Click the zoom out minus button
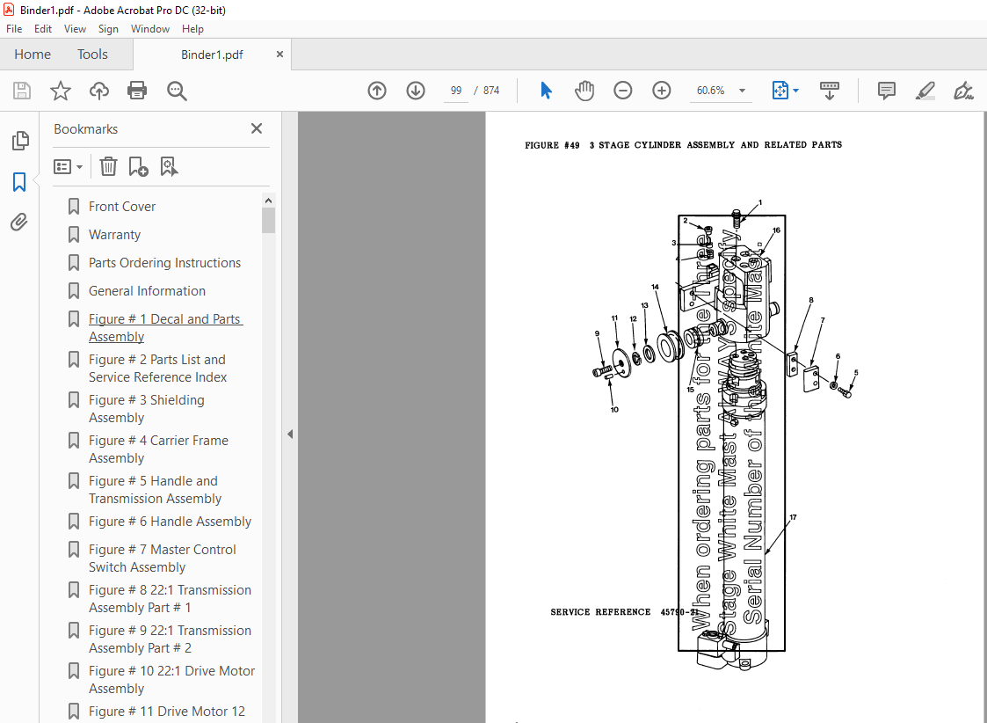 [x=623, y=91]
